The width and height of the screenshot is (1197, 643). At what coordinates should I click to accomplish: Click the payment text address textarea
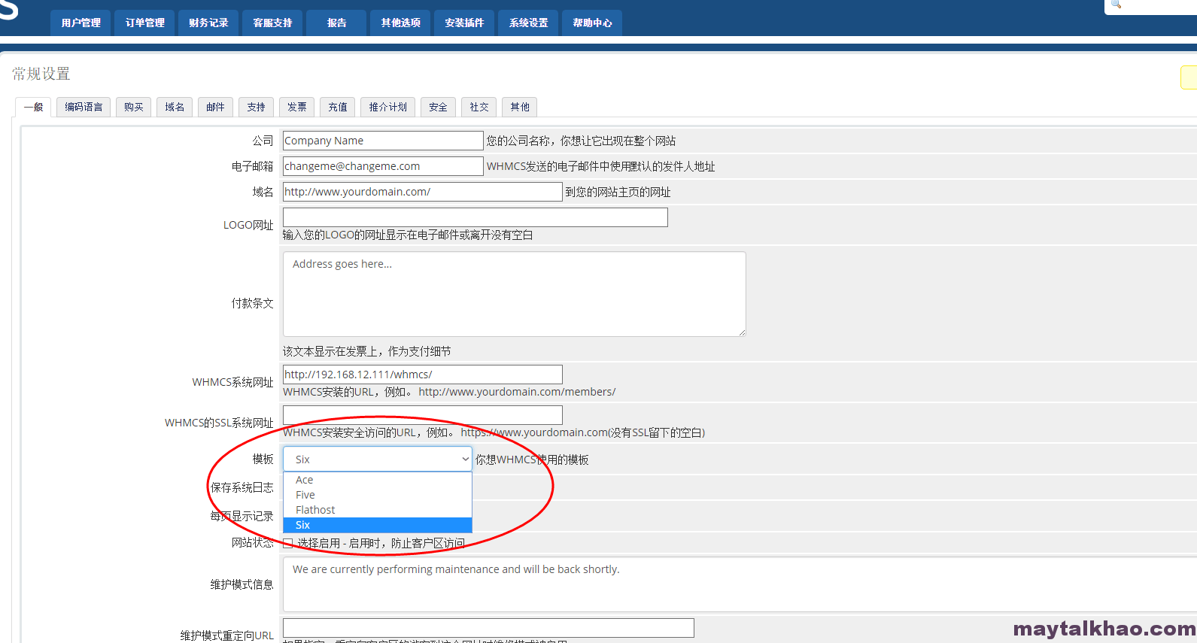[515, 294]
